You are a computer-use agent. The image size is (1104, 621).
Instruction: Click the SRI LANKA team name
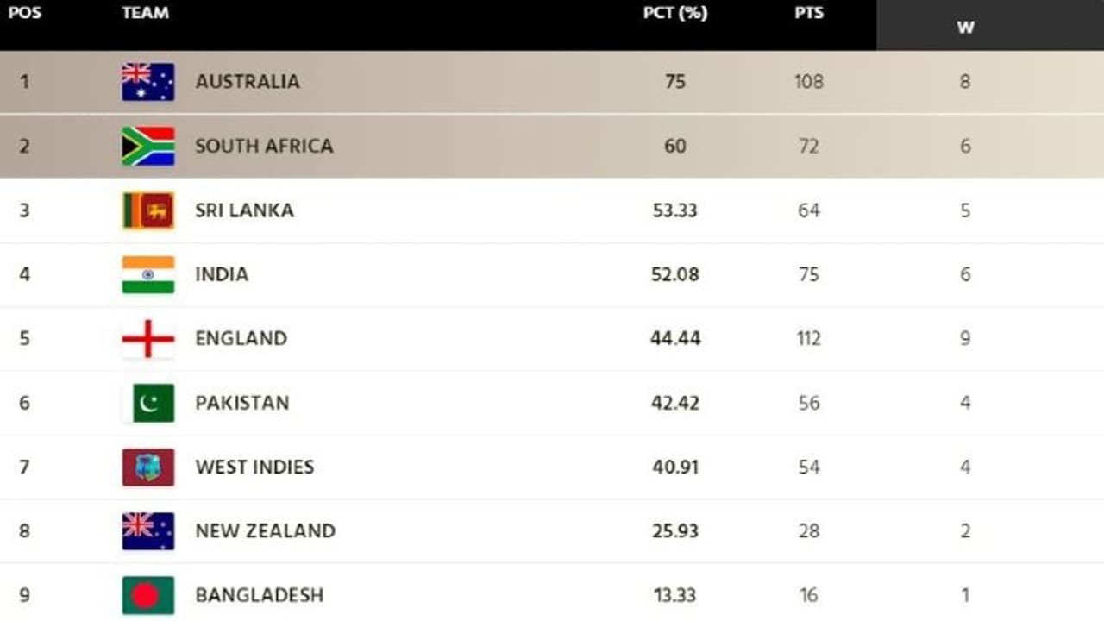244,210
